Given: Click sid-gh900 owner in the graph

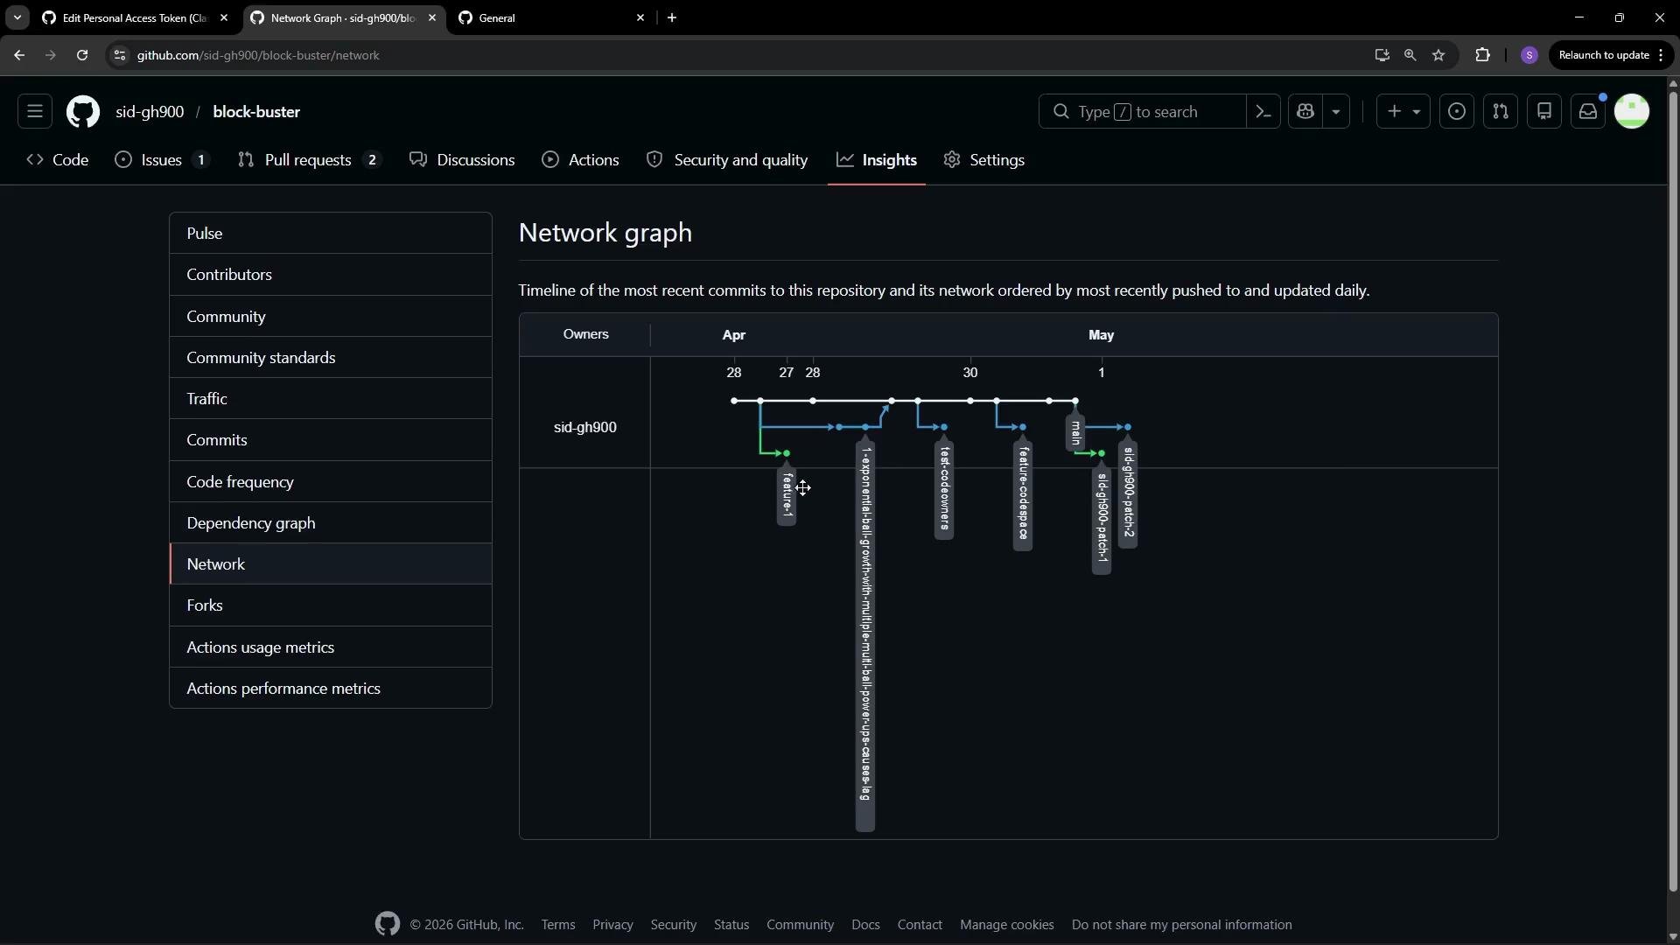Looking at the screenshot, I should (585, 427).
